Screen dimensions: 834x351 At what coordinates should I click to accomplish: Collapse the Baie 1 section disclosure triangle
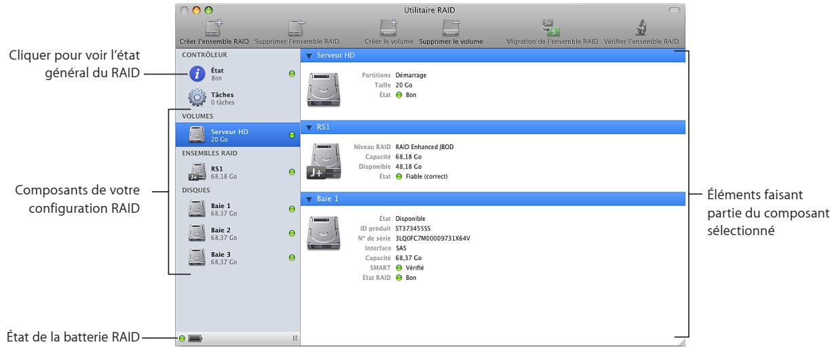309,199
